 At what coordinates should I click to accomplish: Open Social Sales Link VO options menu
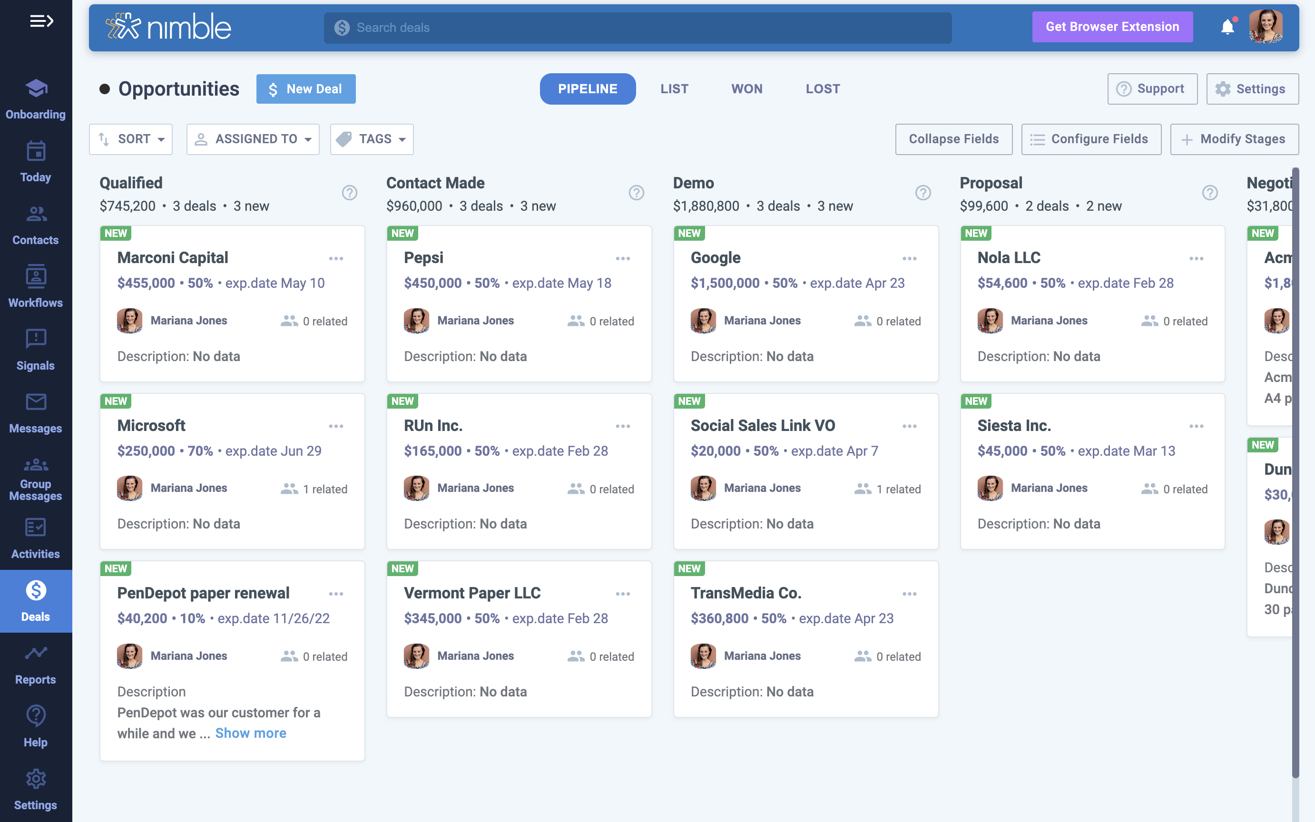[x=910, y=426]
